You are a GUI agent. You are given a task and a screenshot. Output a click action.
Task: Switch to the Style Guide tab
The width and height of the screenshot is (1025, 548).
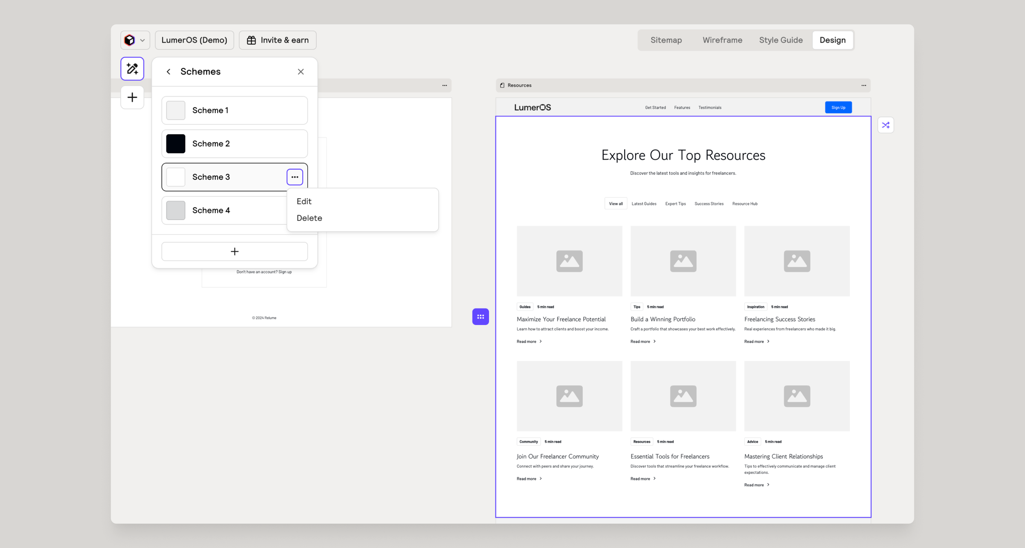(x=780, y=40)
